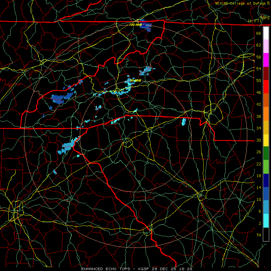Click the blue echo beside the 100 NMI label
The width and height of the screenshot is (271, 271).
(x=146, y=26)
